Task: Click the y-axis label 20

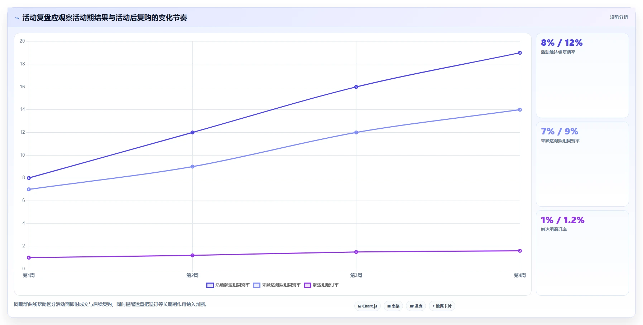Action: 22,41
